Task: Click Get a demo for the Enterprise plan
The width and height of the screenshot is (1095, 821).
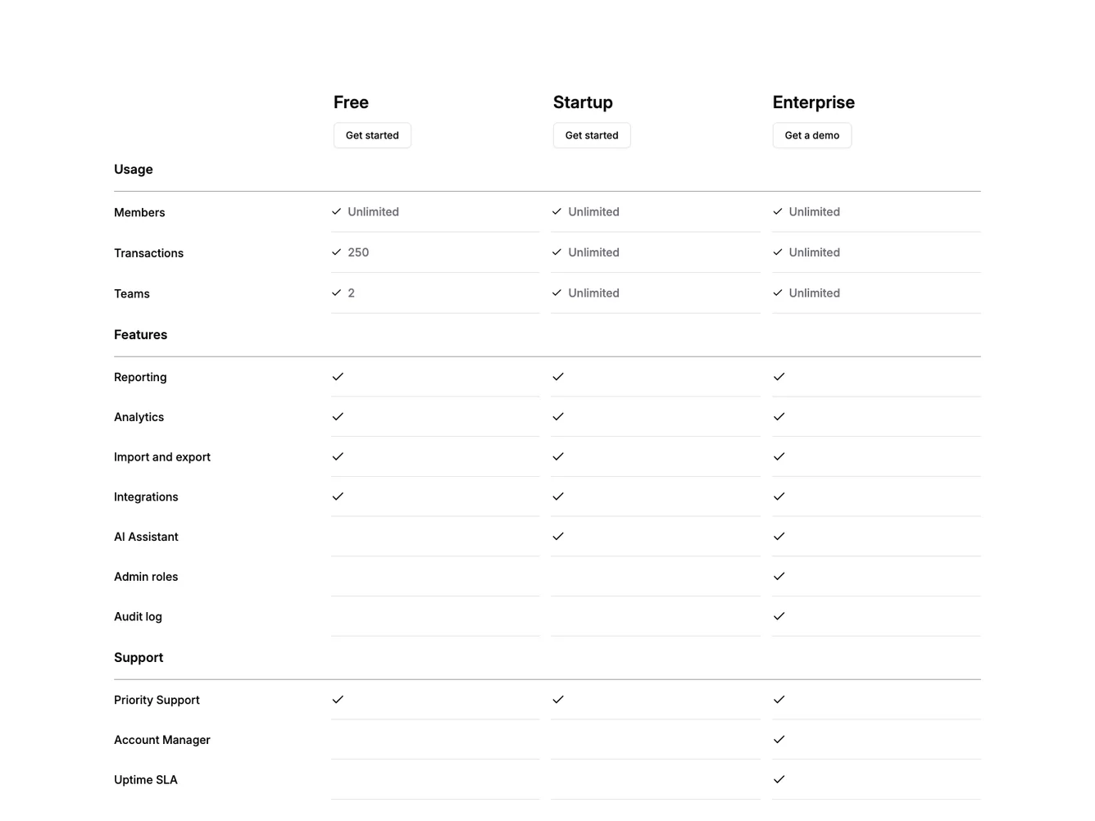Action: click(x=811, y=134)
